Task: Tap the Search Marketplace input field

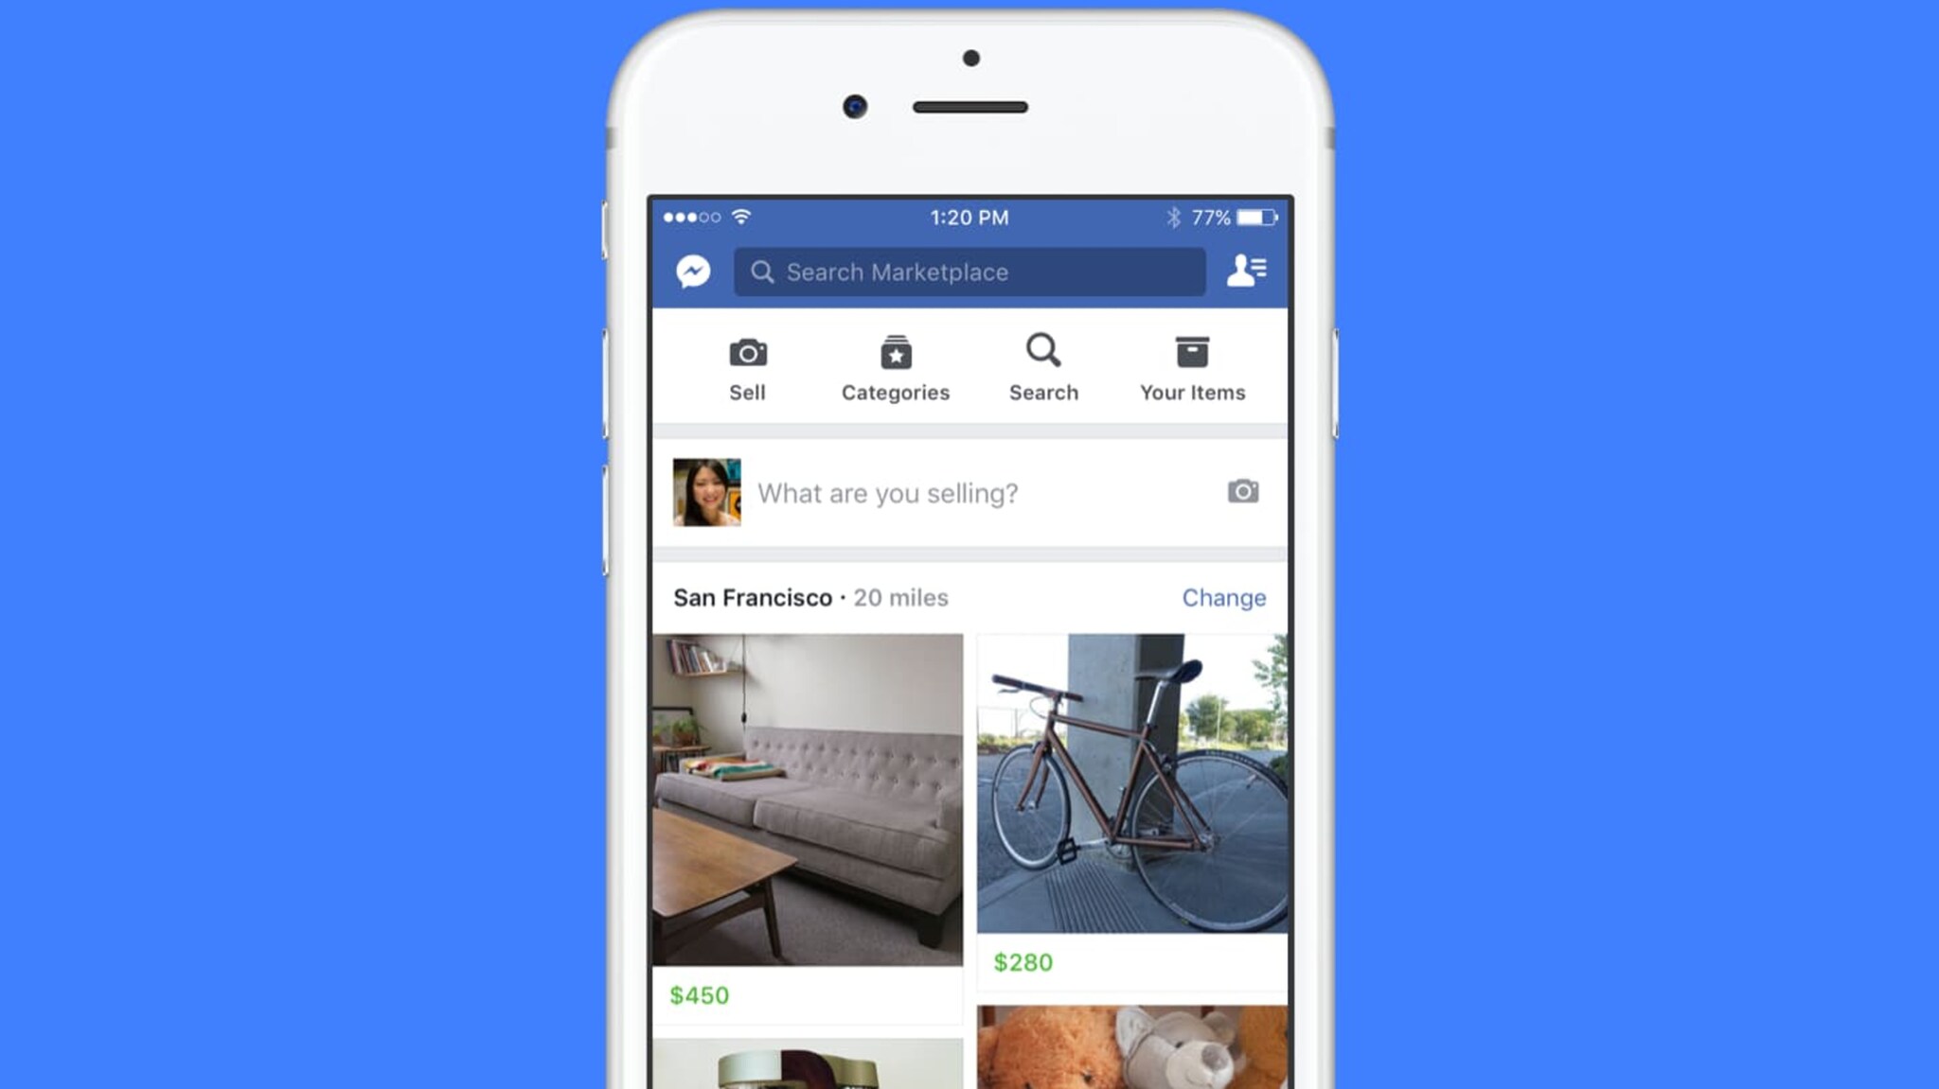Action: coord(969,271)
